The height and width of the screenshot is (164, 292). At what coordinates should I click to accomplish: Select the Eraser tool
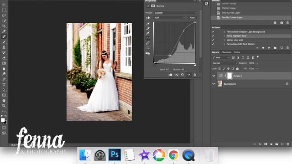[4, 58]
